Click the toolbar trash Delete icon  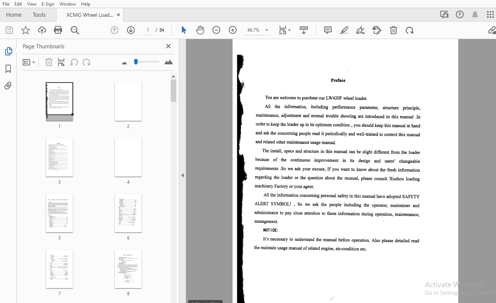393,30
